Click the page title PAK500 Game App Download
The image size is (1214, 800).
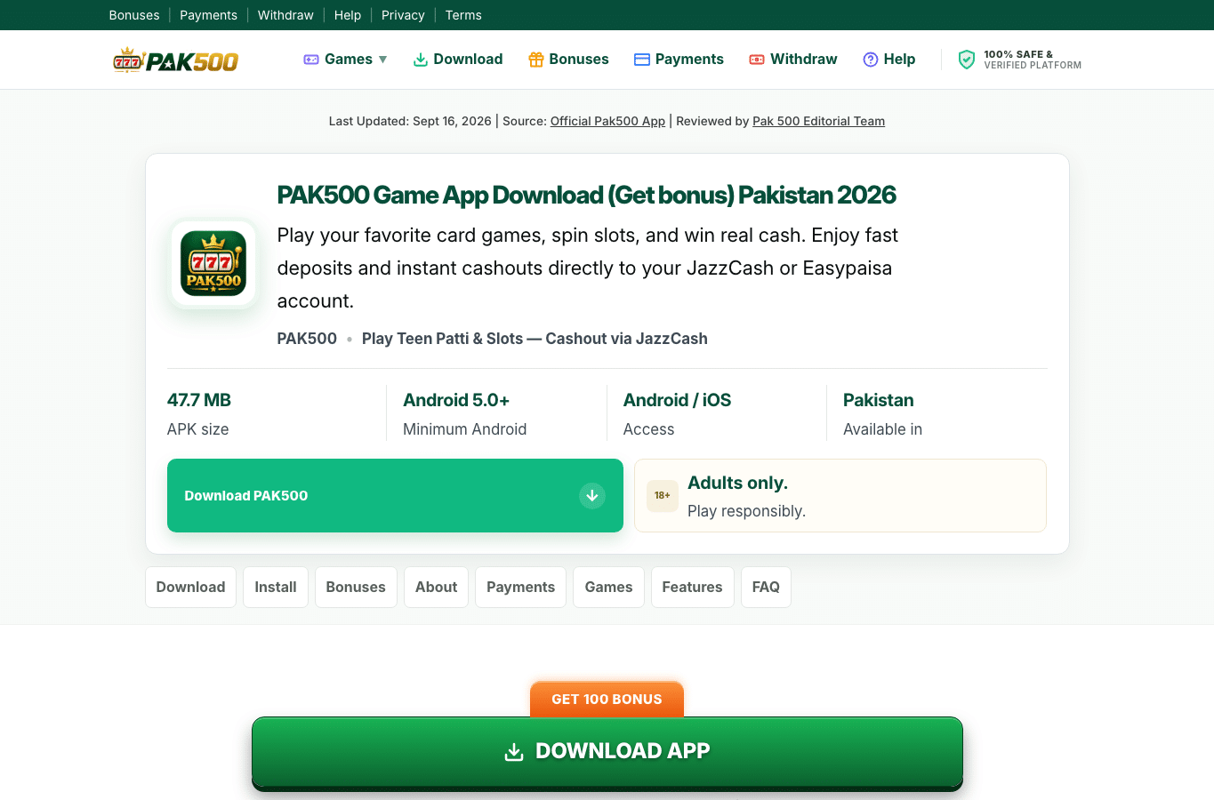[x=587, y=195]
